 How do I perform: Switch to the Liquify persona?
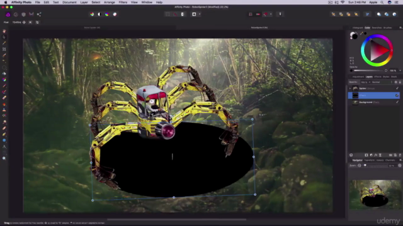pyautogui.click(x=16, y=14)
